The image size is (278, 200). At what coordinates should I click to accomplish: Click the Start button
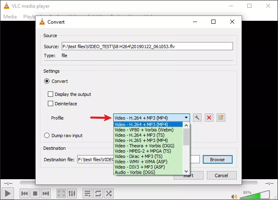188,176
